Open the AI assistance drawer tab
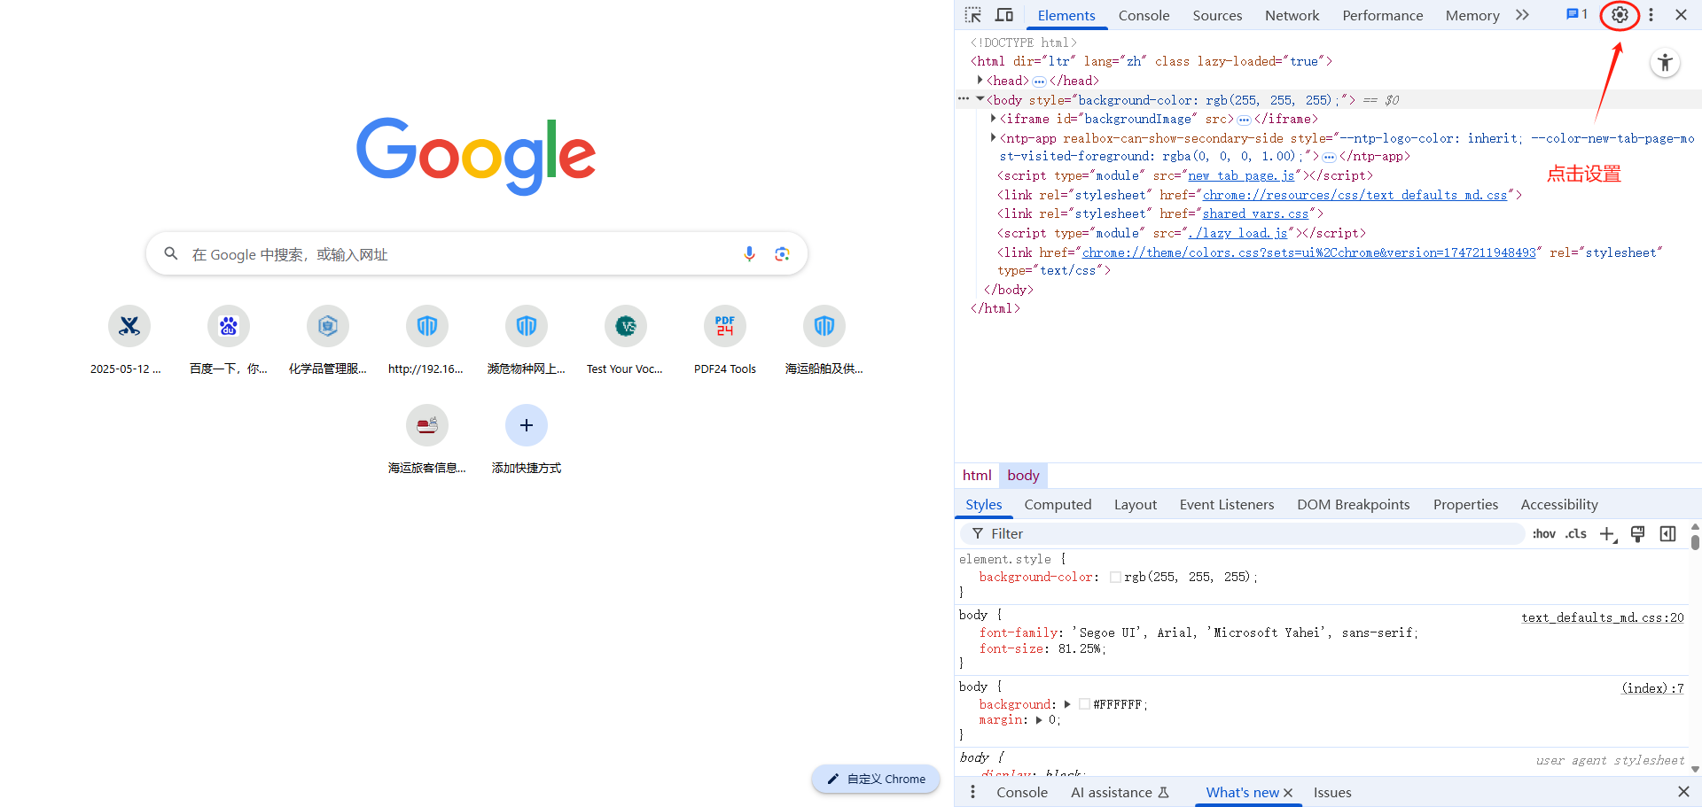 1120,792
